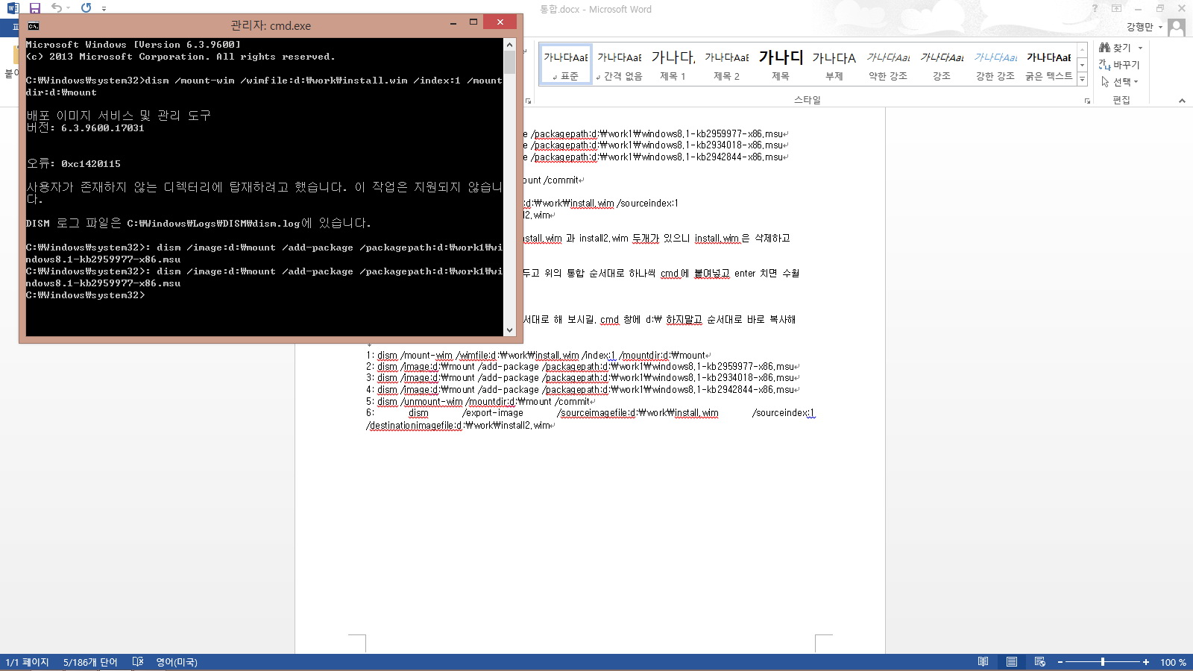Change language via 영어(미국) status item

coord(177,662)
